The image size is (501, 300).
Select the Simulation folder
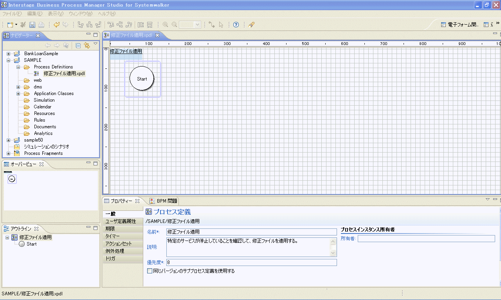[44, 100]
